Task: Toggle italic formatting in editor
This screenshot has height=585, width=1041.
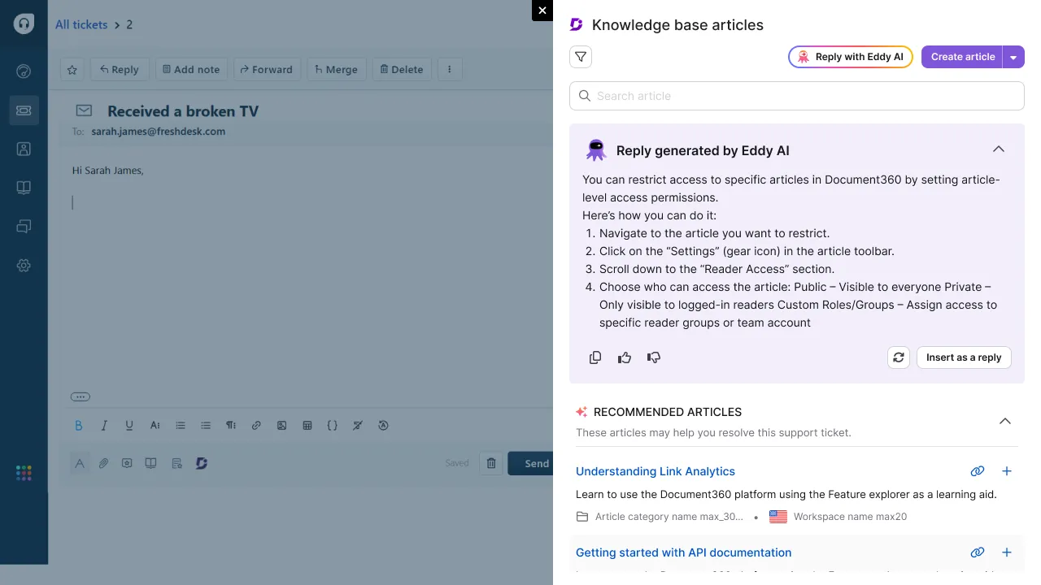Action: point(104,425)
